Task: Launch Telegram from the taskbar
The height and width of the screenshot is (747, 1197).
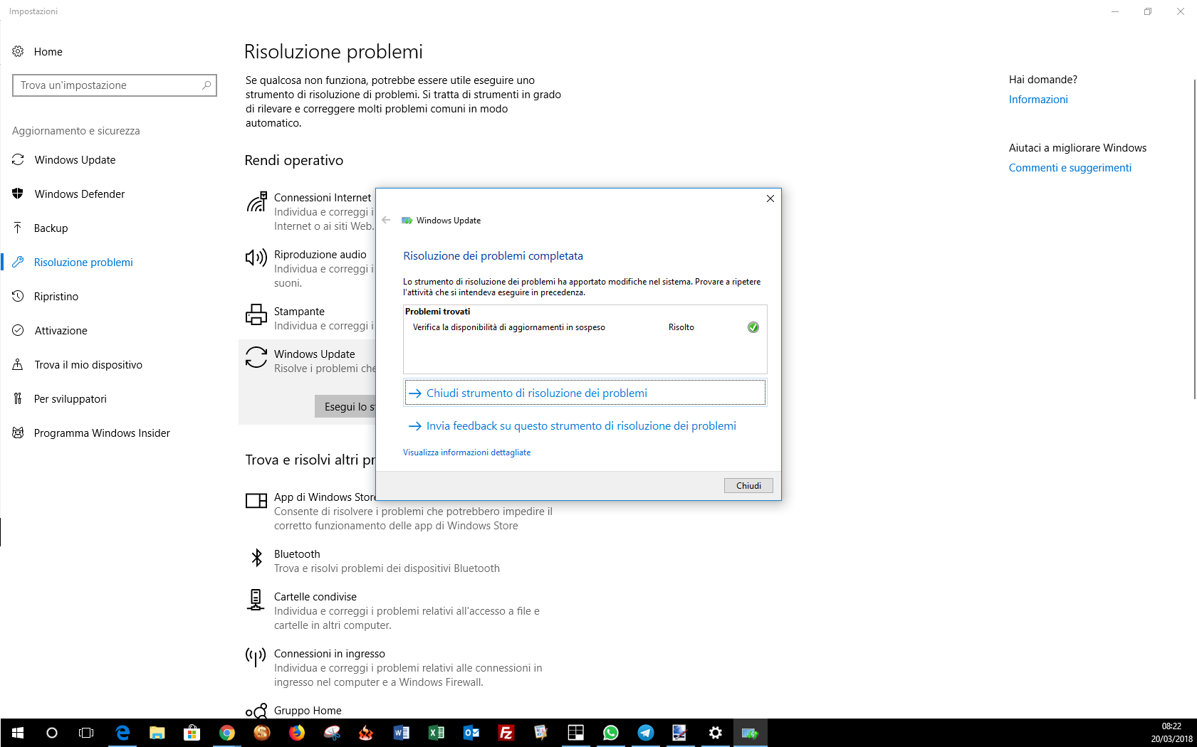Action: [x=646, y=733]
